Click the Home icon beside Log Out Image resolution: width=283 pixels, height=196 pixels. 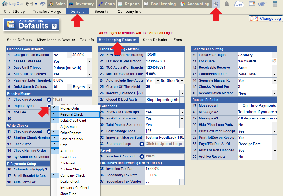[x=4, y=4]
